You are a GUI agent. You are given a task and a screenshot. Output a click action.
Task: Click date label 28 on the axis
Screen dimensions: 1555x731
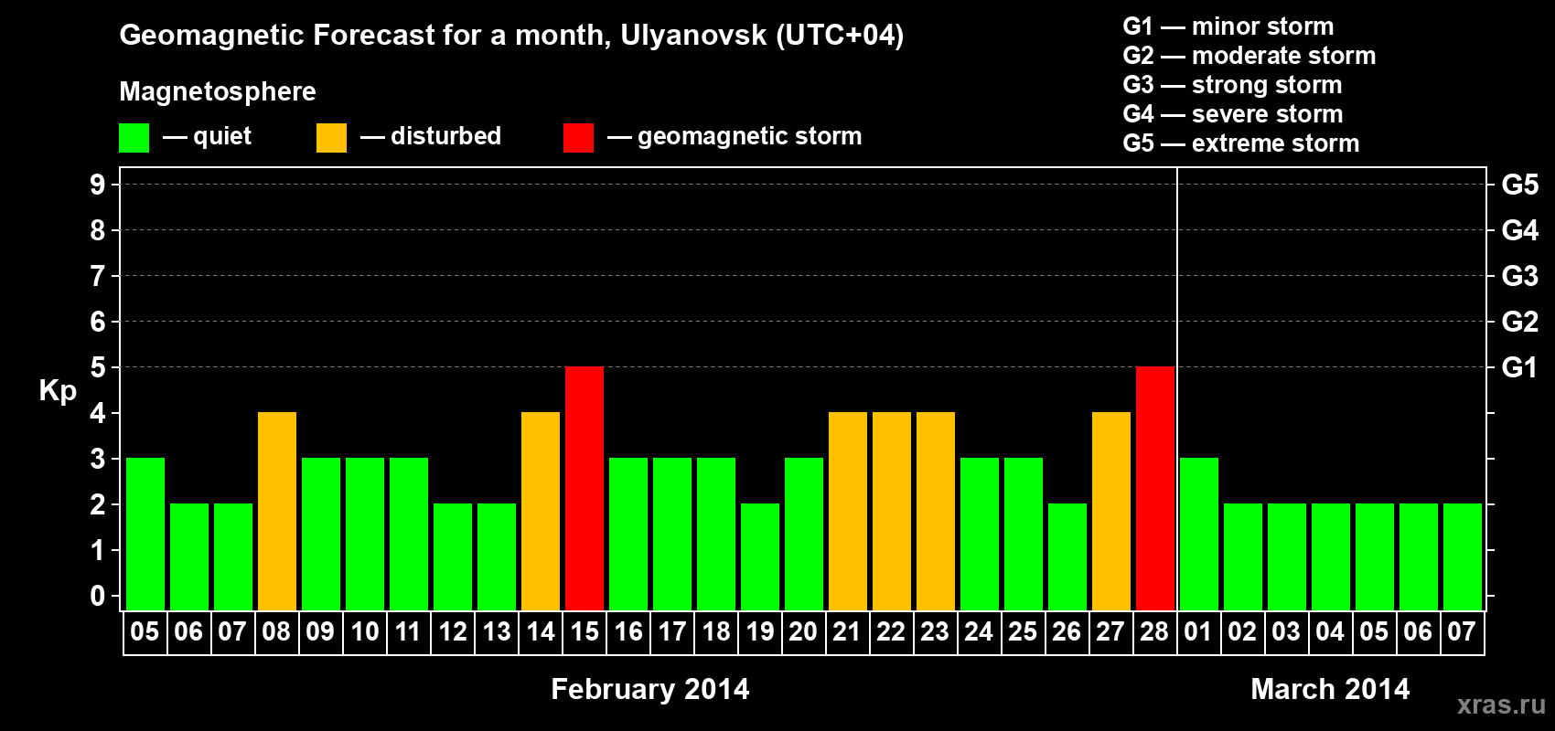1154,632
